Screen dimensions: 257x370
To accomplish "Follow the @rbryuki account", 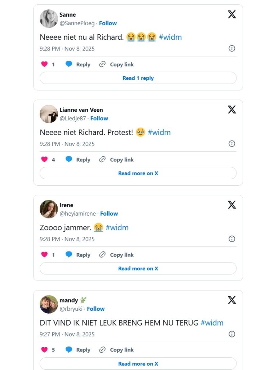I will tap(96, 309).
